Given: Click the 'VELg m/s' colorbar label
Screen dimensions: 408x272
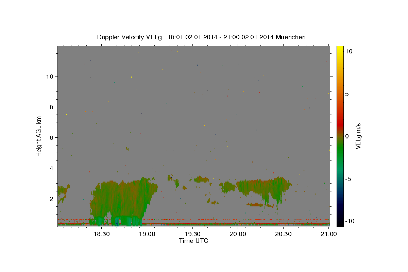Looking at the screenshot, I should click(x=358, y=136).
